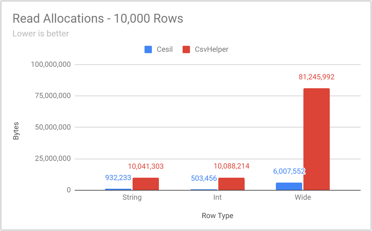Viewport: 372px width, 231px height.
Task: Click the 6,007,552 data label
Action: pyautogui.click(x=289, y=171)
